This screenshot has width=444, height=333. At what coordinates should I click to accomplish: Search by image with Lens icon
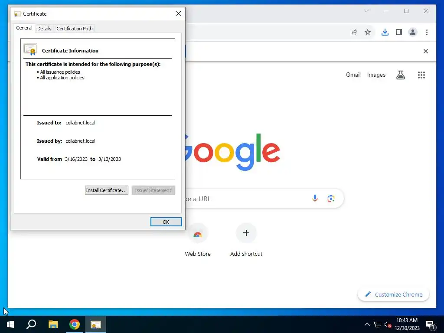pyautogui.click(x=331, y=199)
